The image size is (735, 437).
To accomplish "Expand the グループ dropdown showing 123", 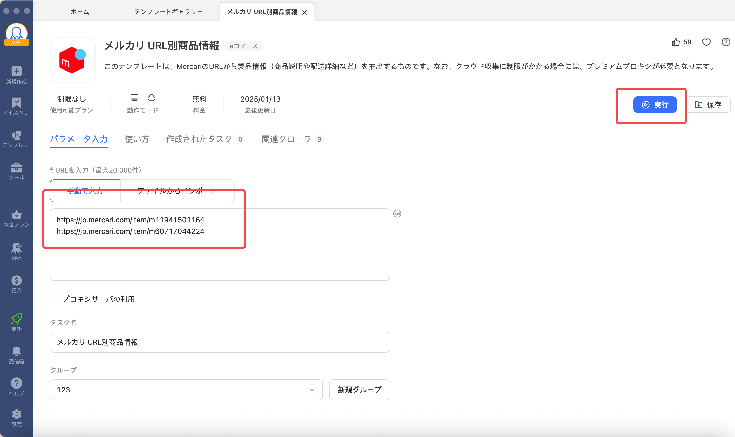I will coord(186,390).
